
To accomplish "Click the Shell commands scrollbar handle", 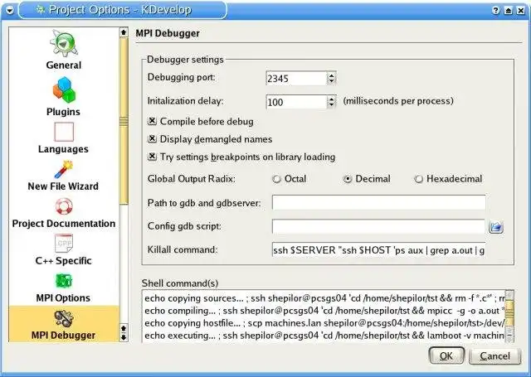I will tap(509, 312).
